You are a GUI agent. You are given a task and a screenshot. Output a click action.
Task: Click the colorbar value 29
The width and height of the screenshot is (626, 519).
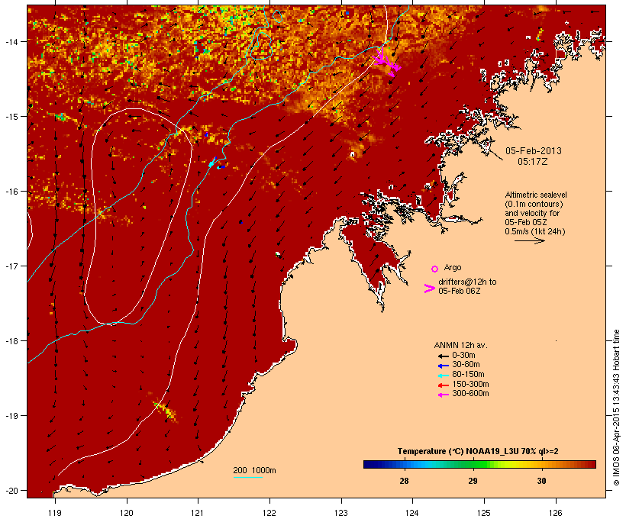(473, 481)
